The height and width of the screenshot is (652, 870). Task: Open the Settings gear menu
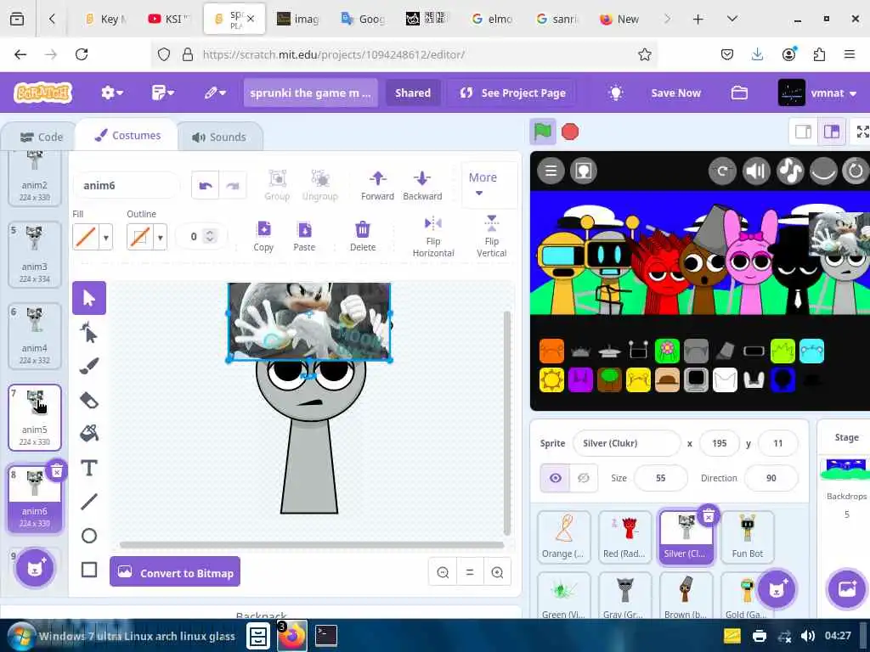click(x=112, y=93)
